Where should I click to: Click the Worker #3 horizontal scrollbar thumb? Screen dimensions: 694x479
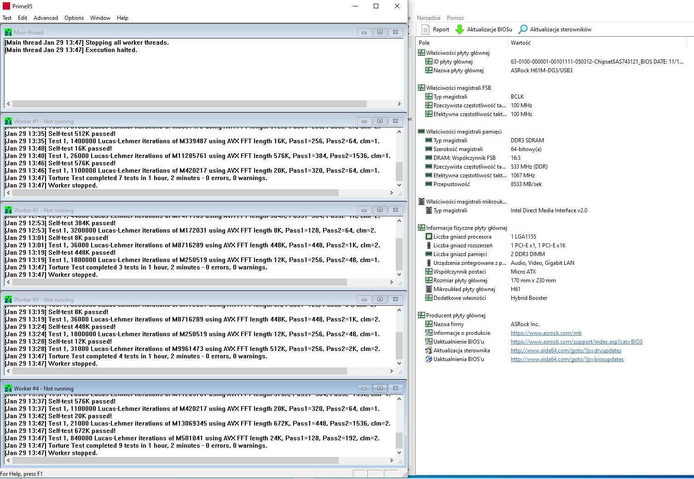(179, 371)
